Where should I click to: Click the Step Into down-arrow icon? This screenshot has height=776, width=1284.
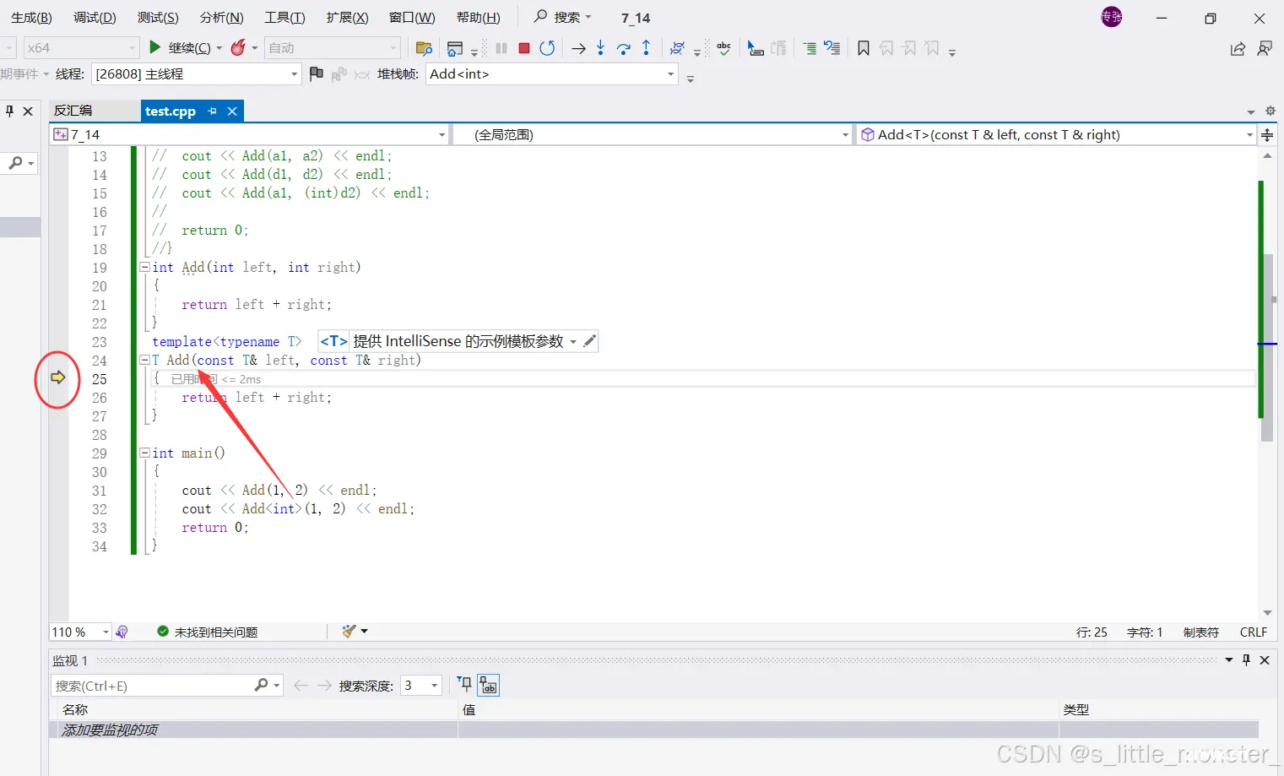point(600,48)
